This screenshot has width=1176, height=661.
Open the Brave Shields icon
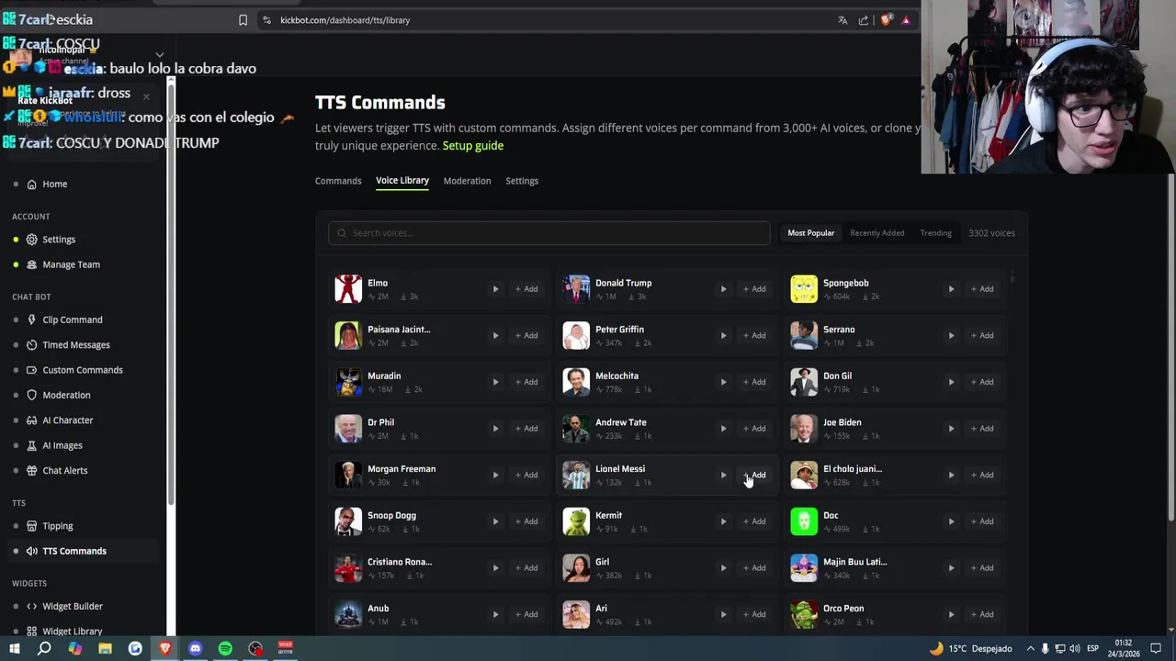pyautogui.click(x=886, y=20)
